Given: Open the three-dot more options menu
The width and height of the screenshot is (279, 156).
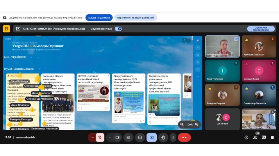Looking at the screenshot, I should 173,138.
